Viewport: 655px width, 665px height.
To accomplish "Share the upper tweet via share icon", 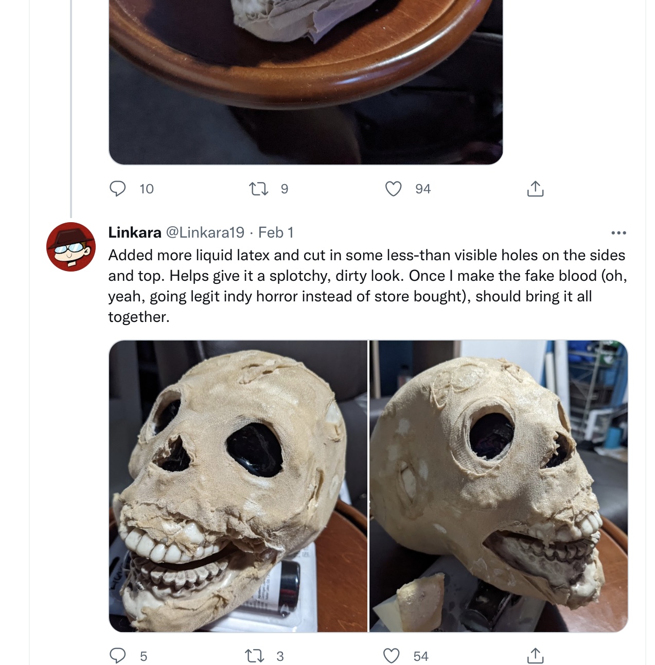I will click(535, 189).
